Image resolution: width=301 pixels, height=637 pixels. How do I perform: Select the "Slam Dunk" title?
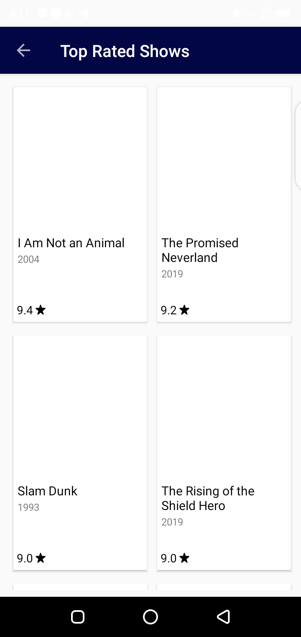(x=48, y=491)
